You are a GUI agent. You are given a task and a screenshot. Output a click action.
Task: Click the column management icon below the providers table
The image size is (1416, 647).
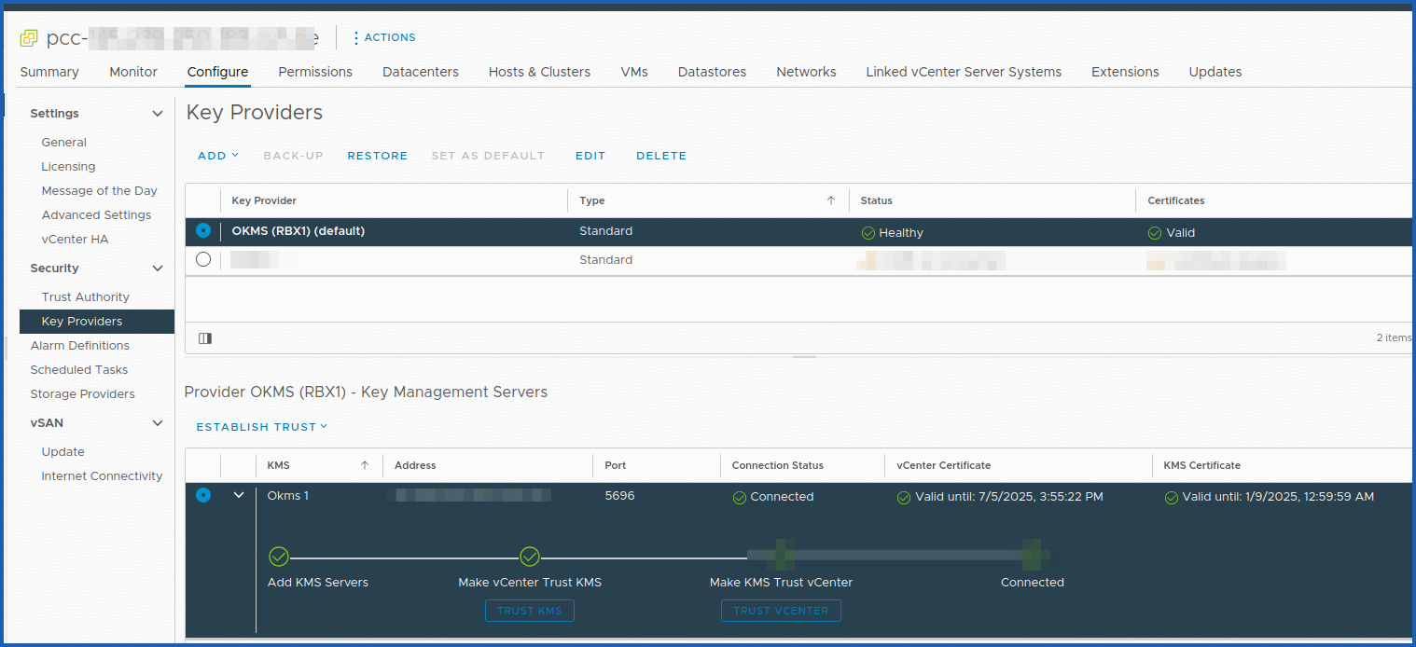205,337
